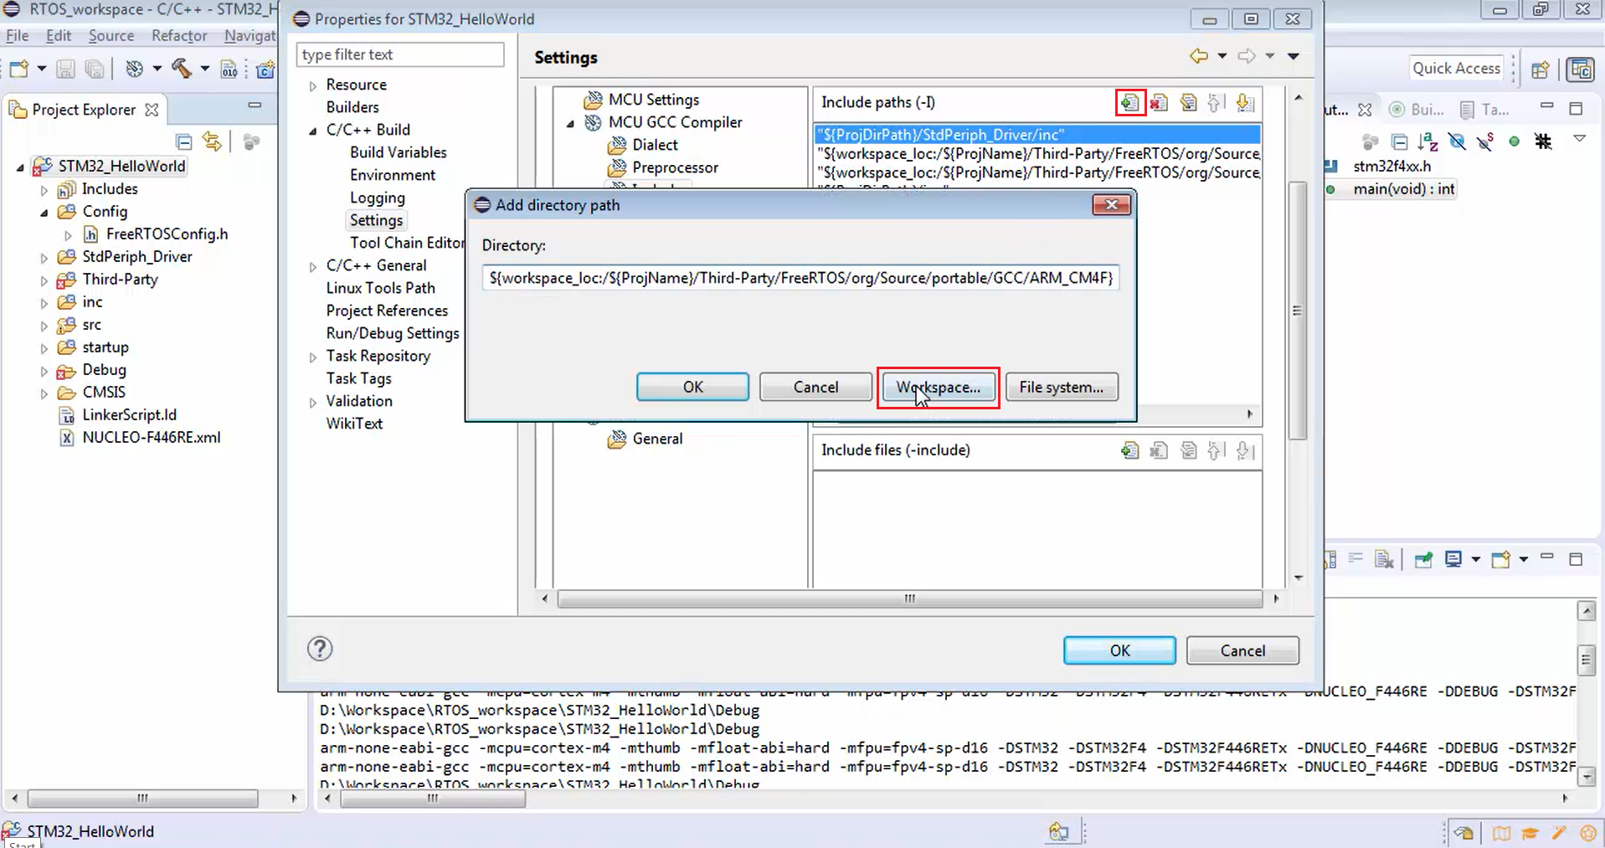Viewport: 1605px width, 848px height.
Task: Click the binary 010 file toolbar icon
Action: (x=229, y=69)
